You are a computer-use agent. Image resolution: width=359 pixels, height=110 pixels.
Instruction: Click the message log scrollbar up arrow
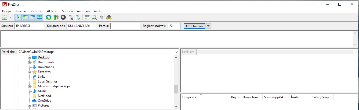tap(356, 34)
